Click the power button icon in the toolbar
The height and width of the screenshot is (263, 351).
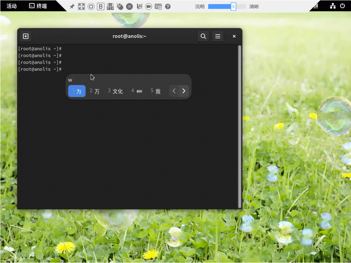pyautogui.click(x=91, y=6)
